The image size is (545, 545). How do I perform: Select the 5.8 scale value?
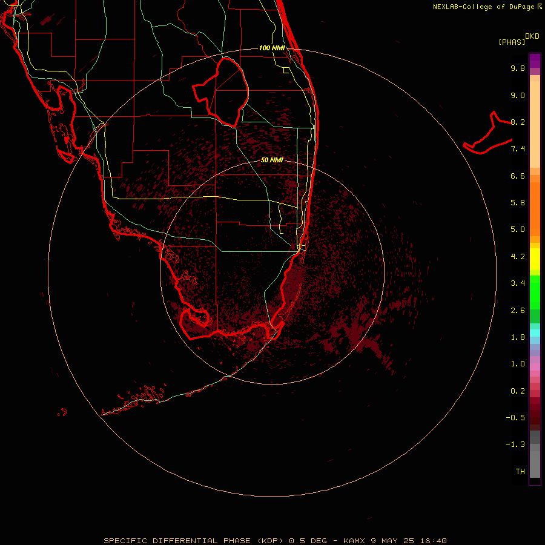[x=518, y=203]
